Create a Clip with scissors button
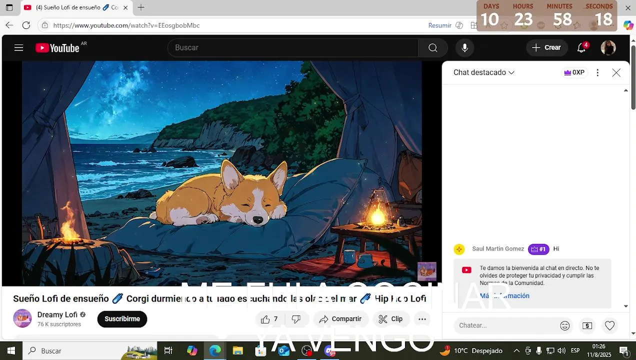 (391, 319)
